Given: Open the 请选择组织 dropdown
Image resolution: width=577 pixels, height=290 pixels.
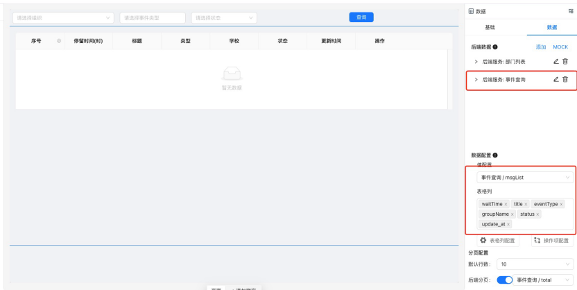Looking at the screenshot, I should (63, 17).
